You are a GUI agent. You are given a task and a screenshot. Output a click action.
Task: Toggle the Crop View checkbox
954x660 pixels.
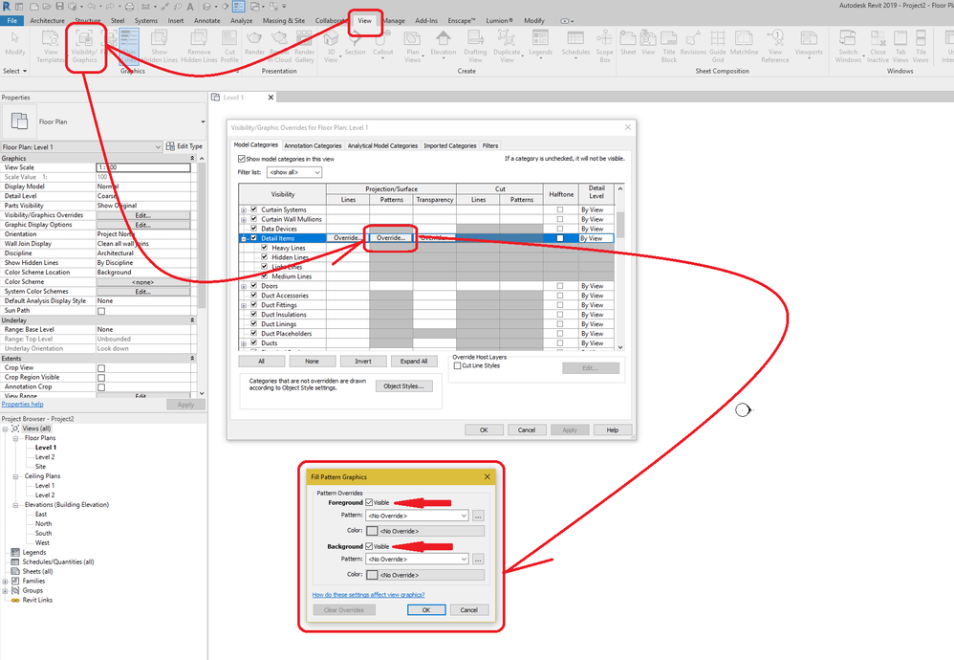[x=101, y=368]
